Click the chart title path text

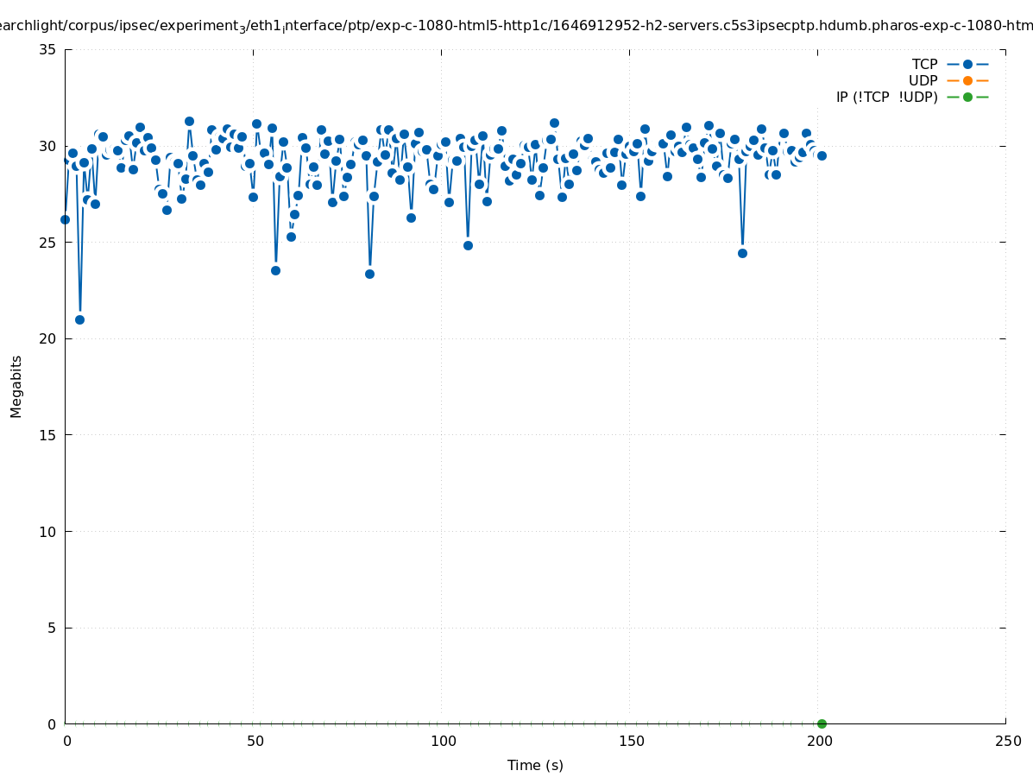pyautogui.click(x=516, y=26)
